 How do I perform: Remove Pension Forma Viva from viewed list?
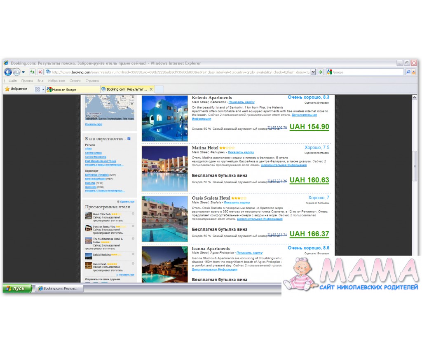coord(133,226)
